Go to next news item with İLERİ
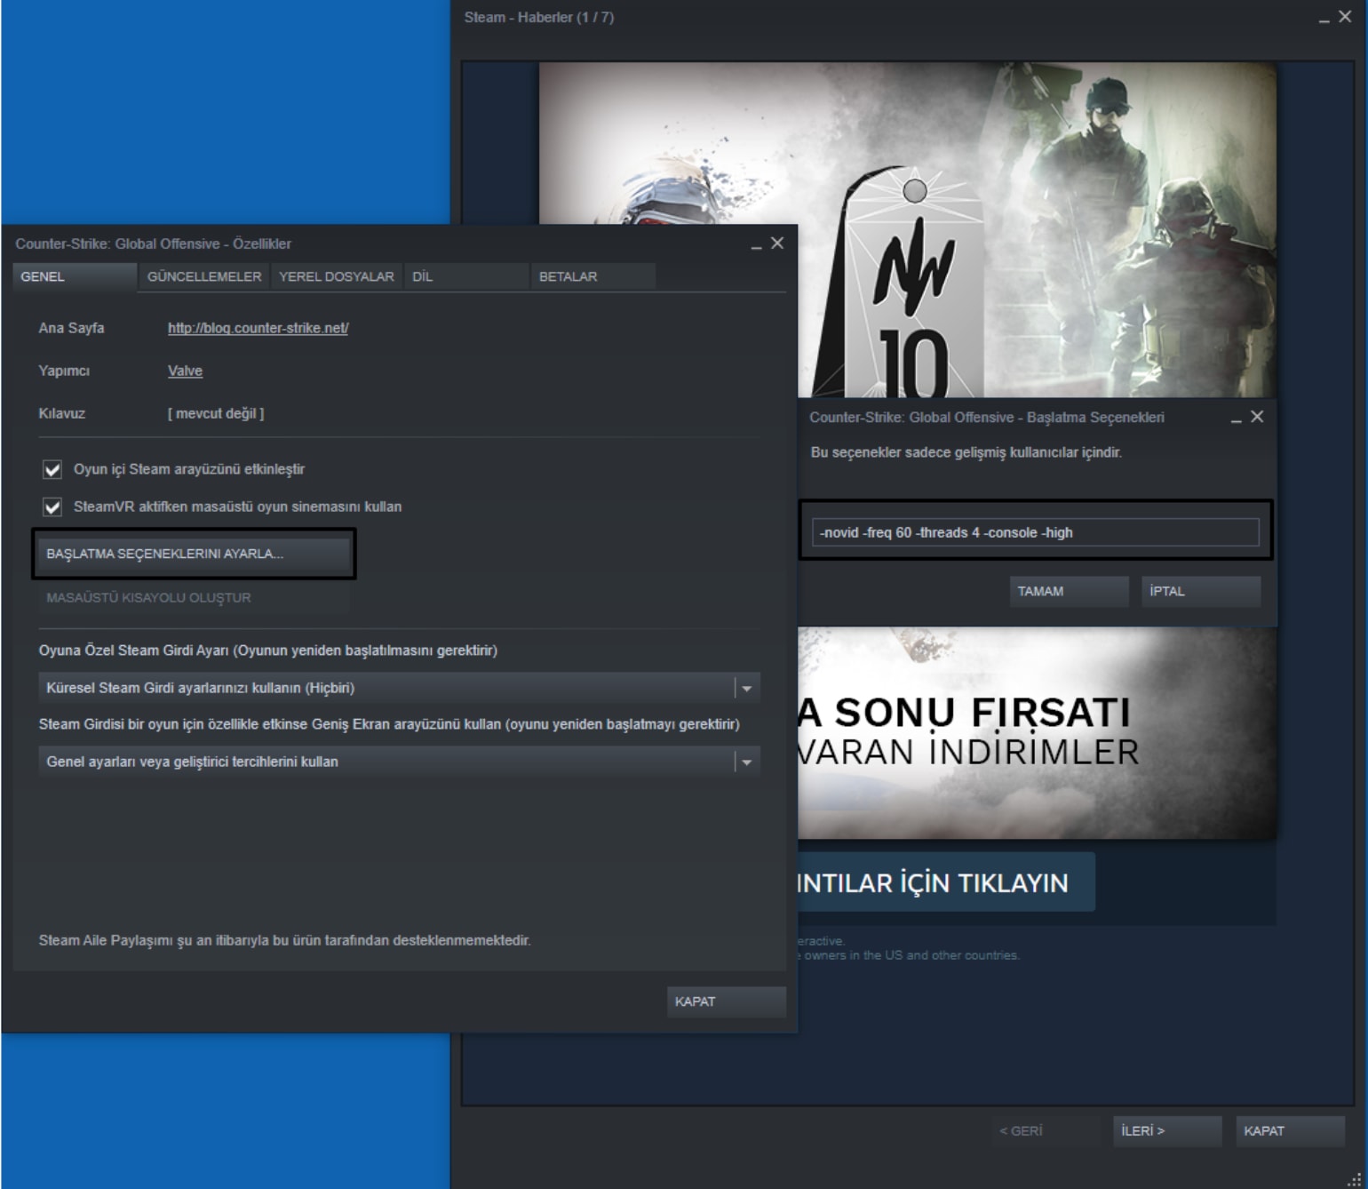The width and height of the screenshot is (1368, 1189). pos(1166,1130)
